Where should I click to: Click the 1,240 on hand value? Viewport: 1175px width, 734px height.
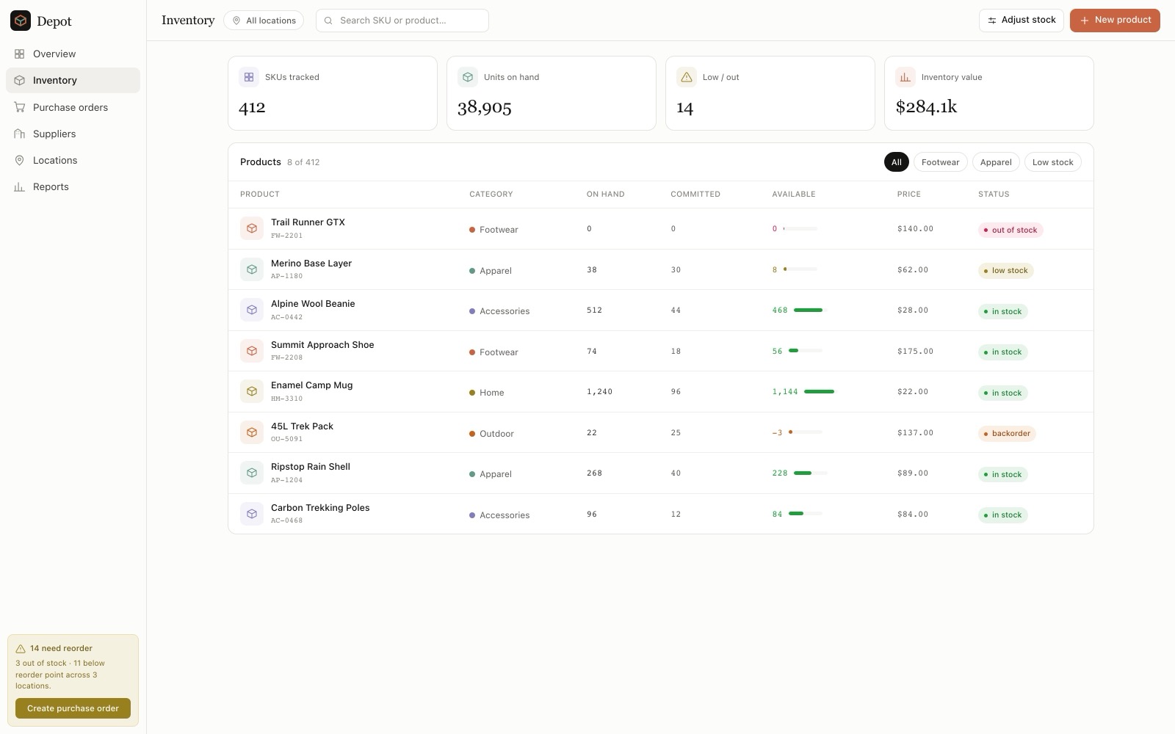point(599,392)
